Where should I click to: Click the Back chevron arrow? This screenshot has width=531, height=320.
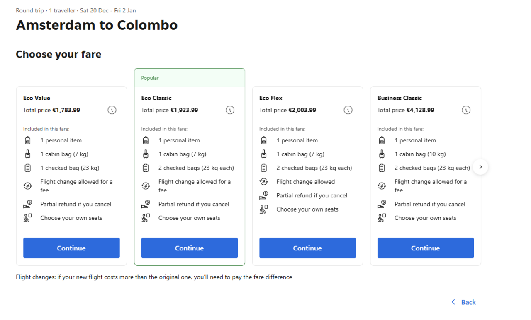[x=453, y=302]
